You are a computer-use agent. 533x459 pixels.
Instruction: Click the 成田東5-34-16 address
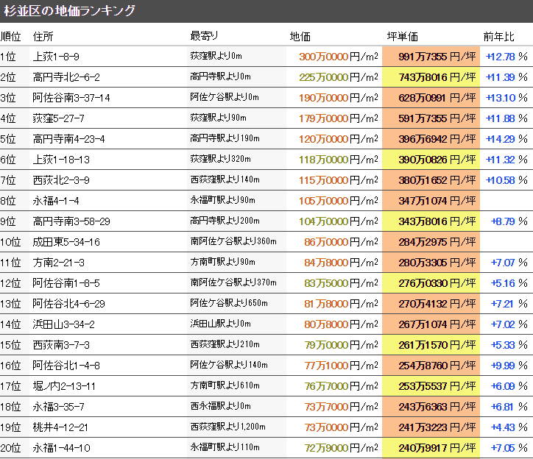pyautogui.click(x=66, y=242)
